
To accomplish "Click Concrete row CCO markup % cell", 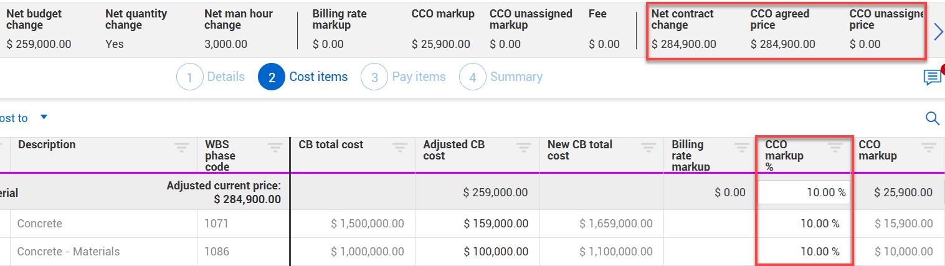I will (803, 224).
